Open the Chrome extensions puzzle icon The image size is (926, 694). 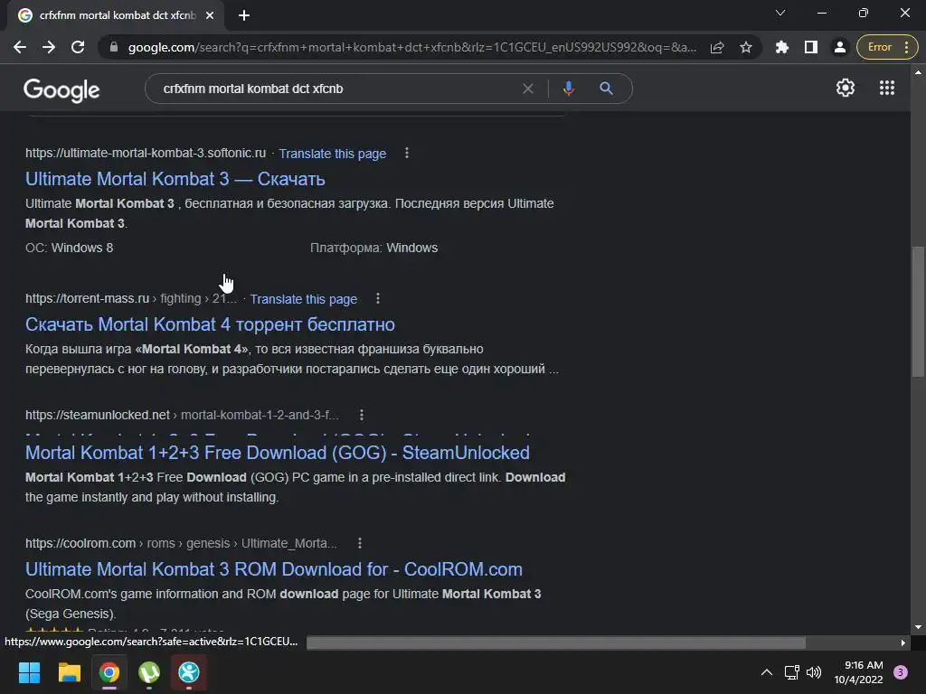pos(782,47)
